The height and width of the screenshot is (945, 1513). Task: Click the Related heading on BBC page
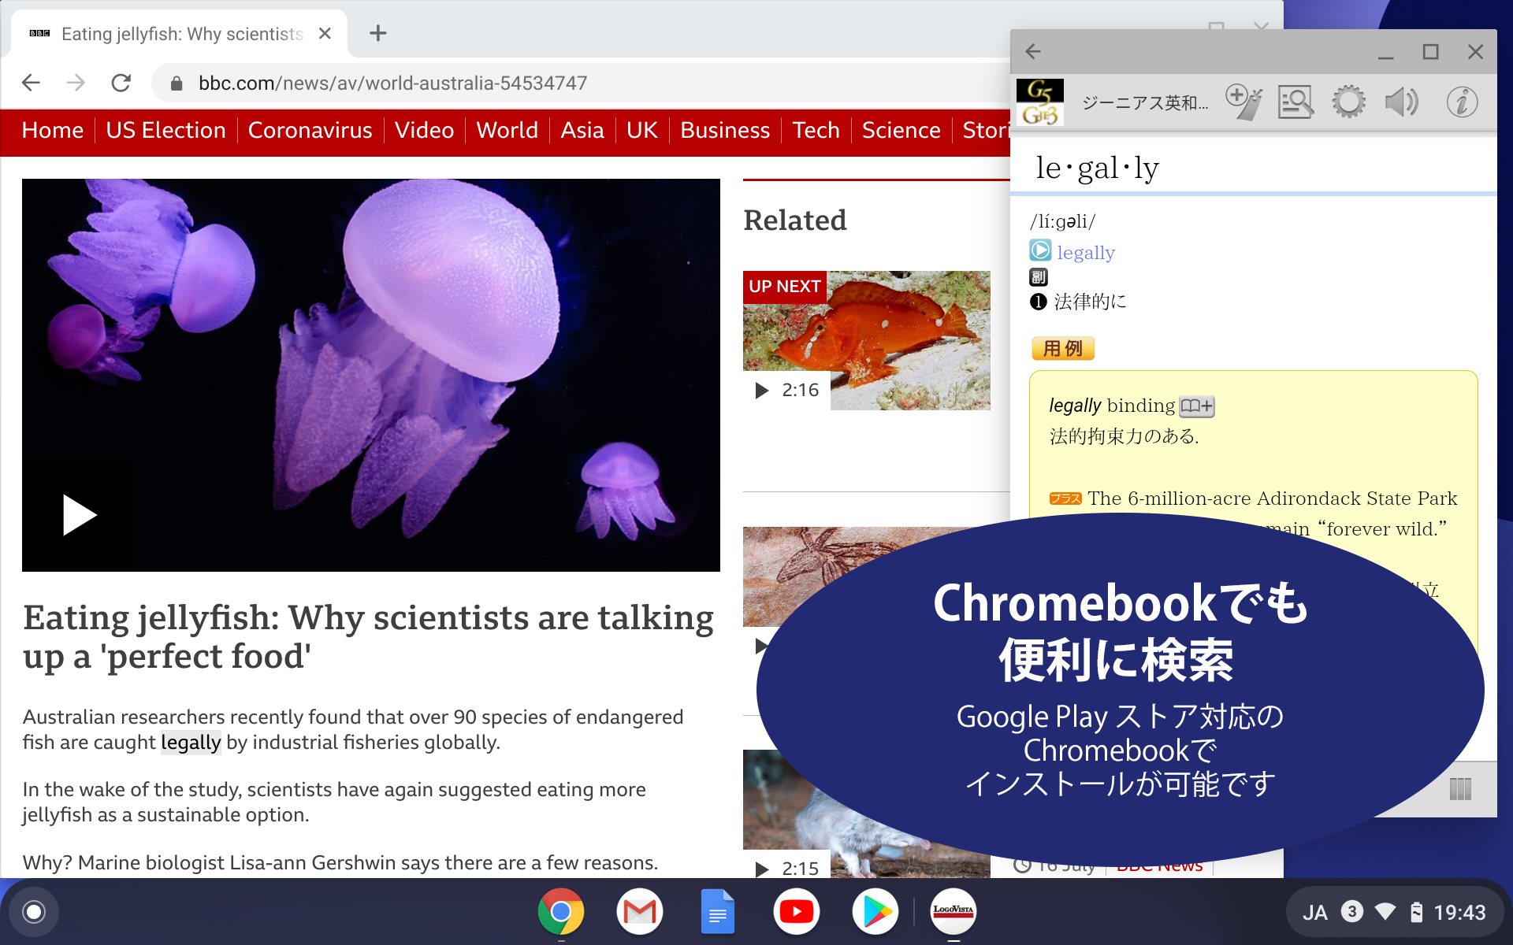[x=795, y=220]
